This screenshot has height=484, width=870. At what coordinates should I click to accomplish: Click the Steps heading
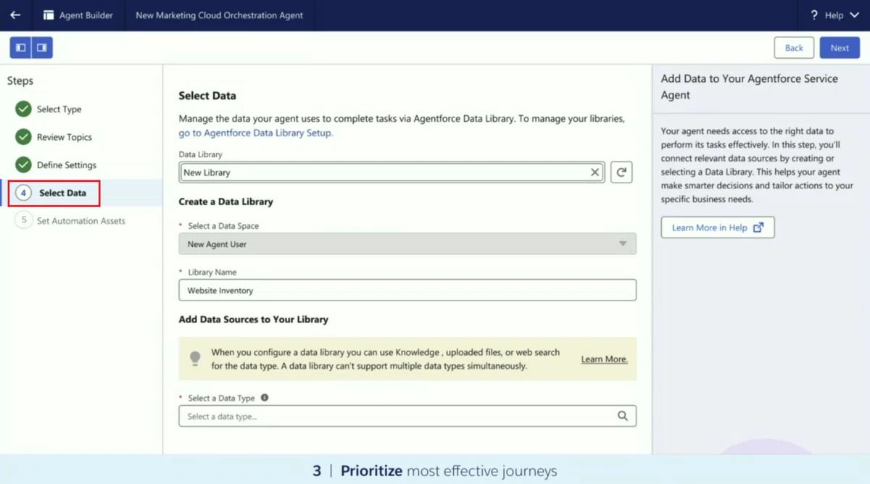tap(20, 81)
